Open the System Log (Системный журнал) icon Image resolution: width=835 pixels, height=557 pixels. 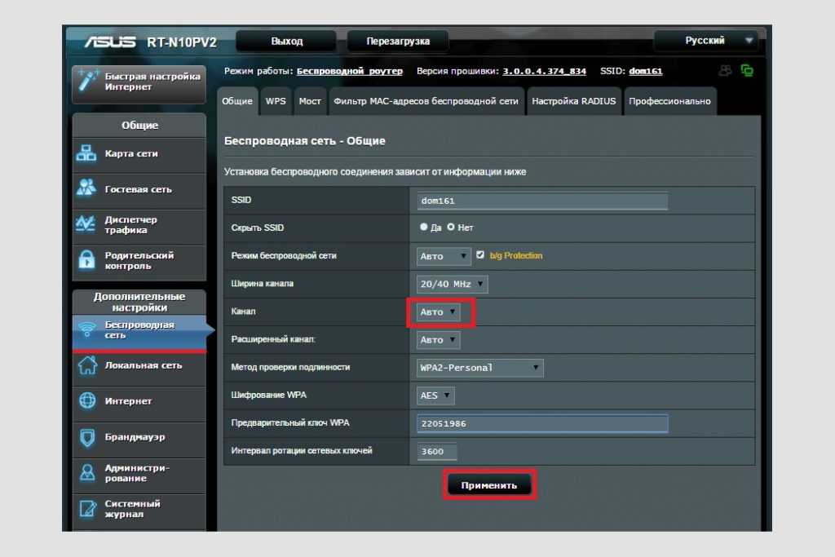coord(86,509)
